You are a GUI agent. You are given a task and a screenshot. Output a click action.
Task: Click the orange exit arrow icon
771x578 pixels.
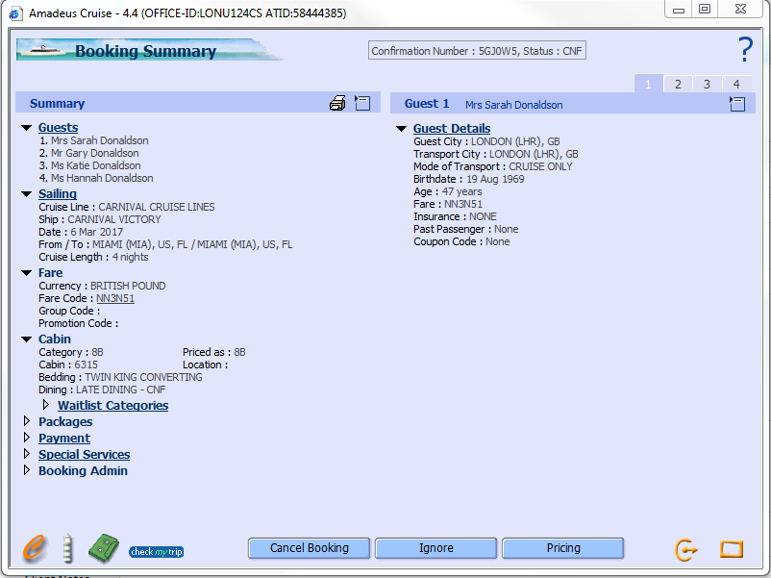pos(686,549)
